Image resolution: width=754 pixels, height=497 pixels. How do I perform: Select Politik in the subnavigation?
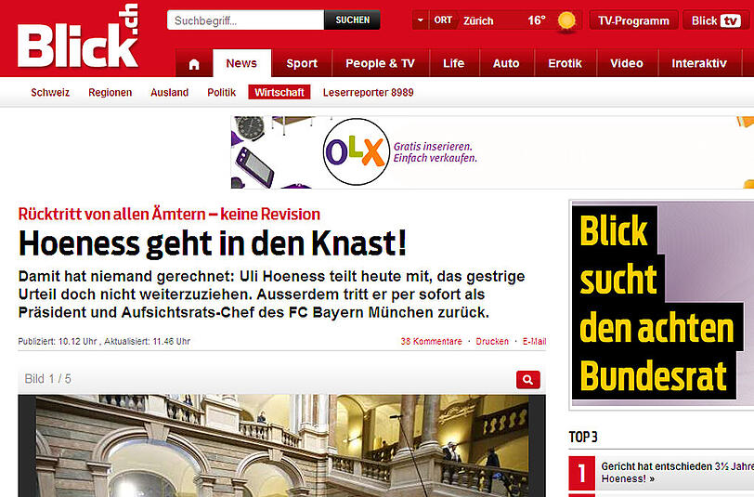[221, 92]
